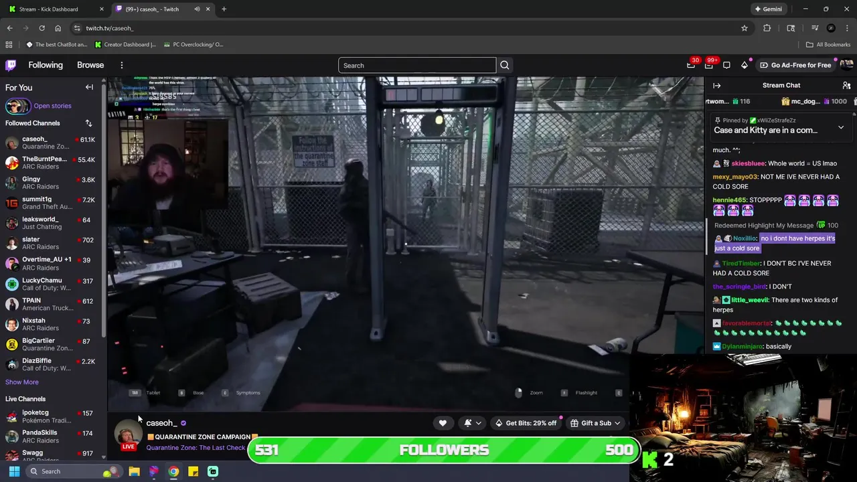Open the Twitch home logo
This screenshot has height=482, width=857.
[x=11, y=65]
